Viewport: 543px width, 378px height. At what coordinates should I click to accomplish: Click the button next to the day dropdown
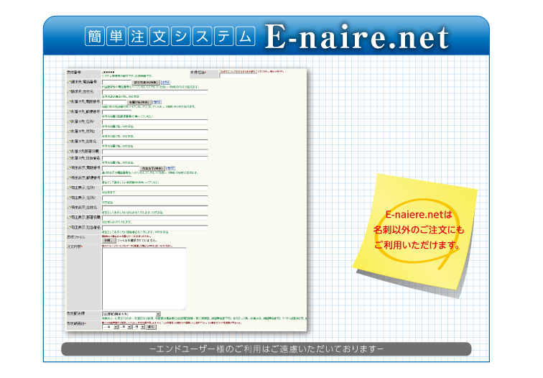pyautogui.click(x=151, y=327)
